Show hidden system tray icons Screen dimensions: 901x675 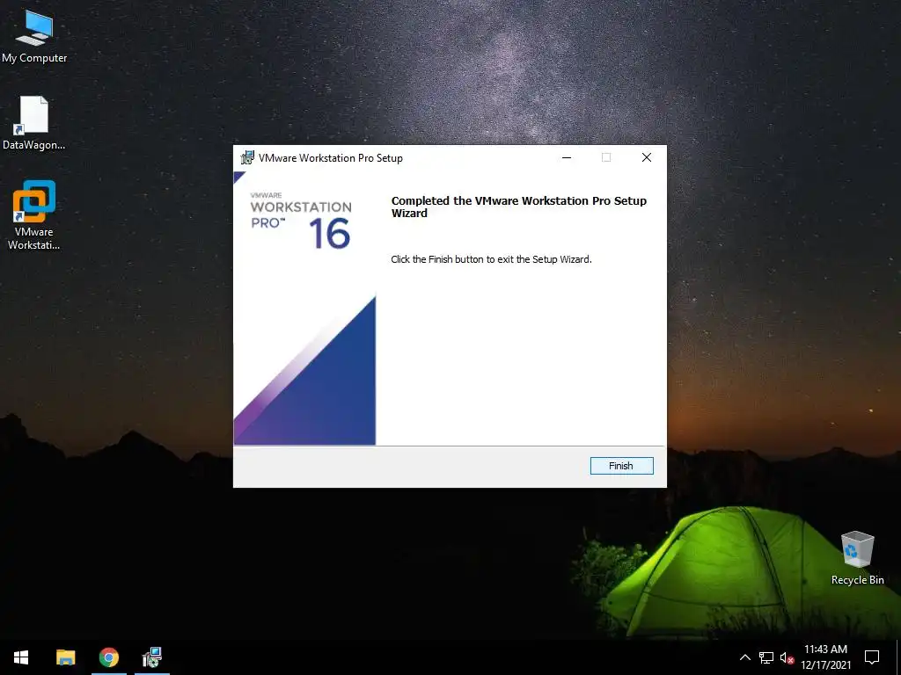tap(744, 657)
